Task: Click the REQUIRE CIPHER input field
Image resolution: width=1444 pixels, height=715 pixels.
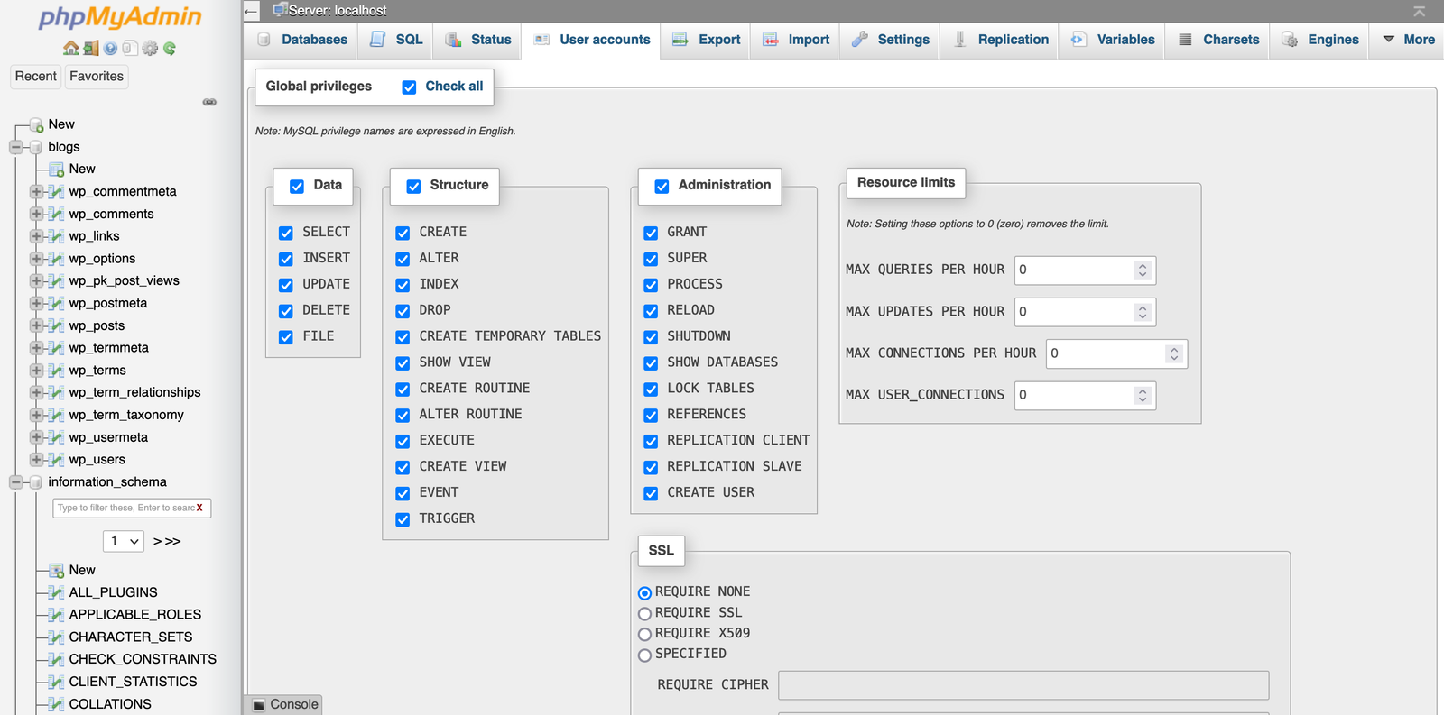Action: [1023, 685]
